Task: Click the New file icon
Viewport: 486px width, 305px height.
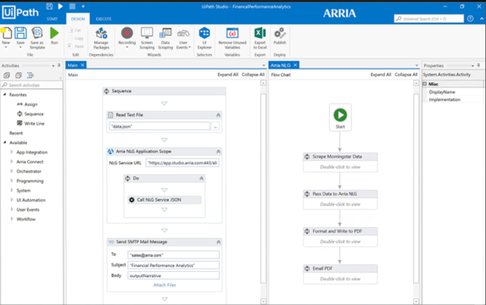Action: (6, 33)
